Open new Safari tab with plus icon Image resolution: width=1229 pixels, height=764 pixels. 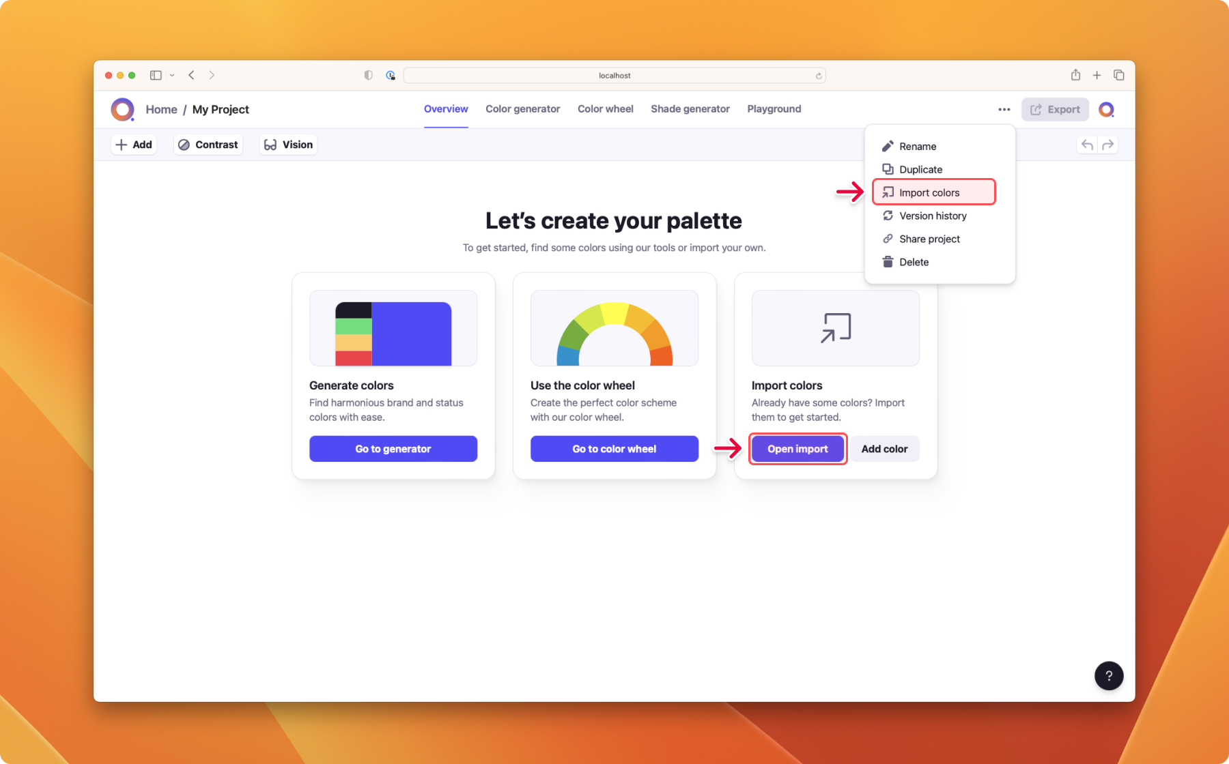pos(1097,75)
